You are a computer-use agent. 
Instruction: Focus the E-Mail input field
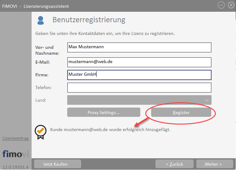click(139, 62)
